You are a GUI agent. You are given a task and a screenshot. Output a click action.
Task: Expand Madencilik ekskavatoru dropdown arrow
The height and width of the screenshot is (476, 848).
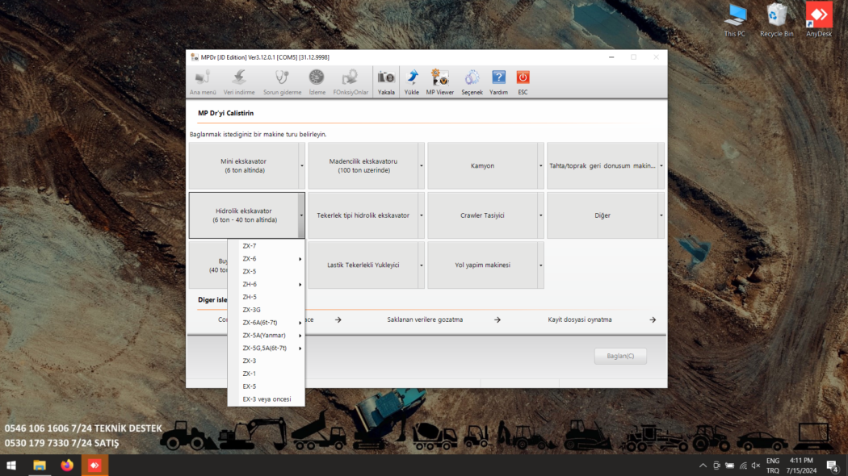pos(422,165)
